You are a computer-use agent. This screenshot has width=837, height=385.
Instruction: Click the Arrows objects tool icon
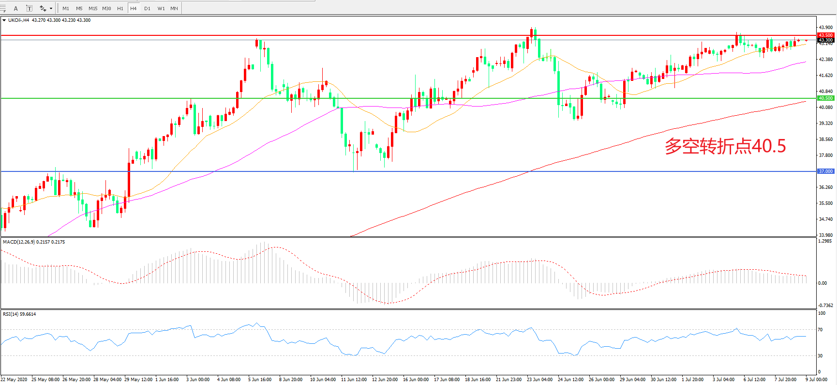tap(43, 8)
